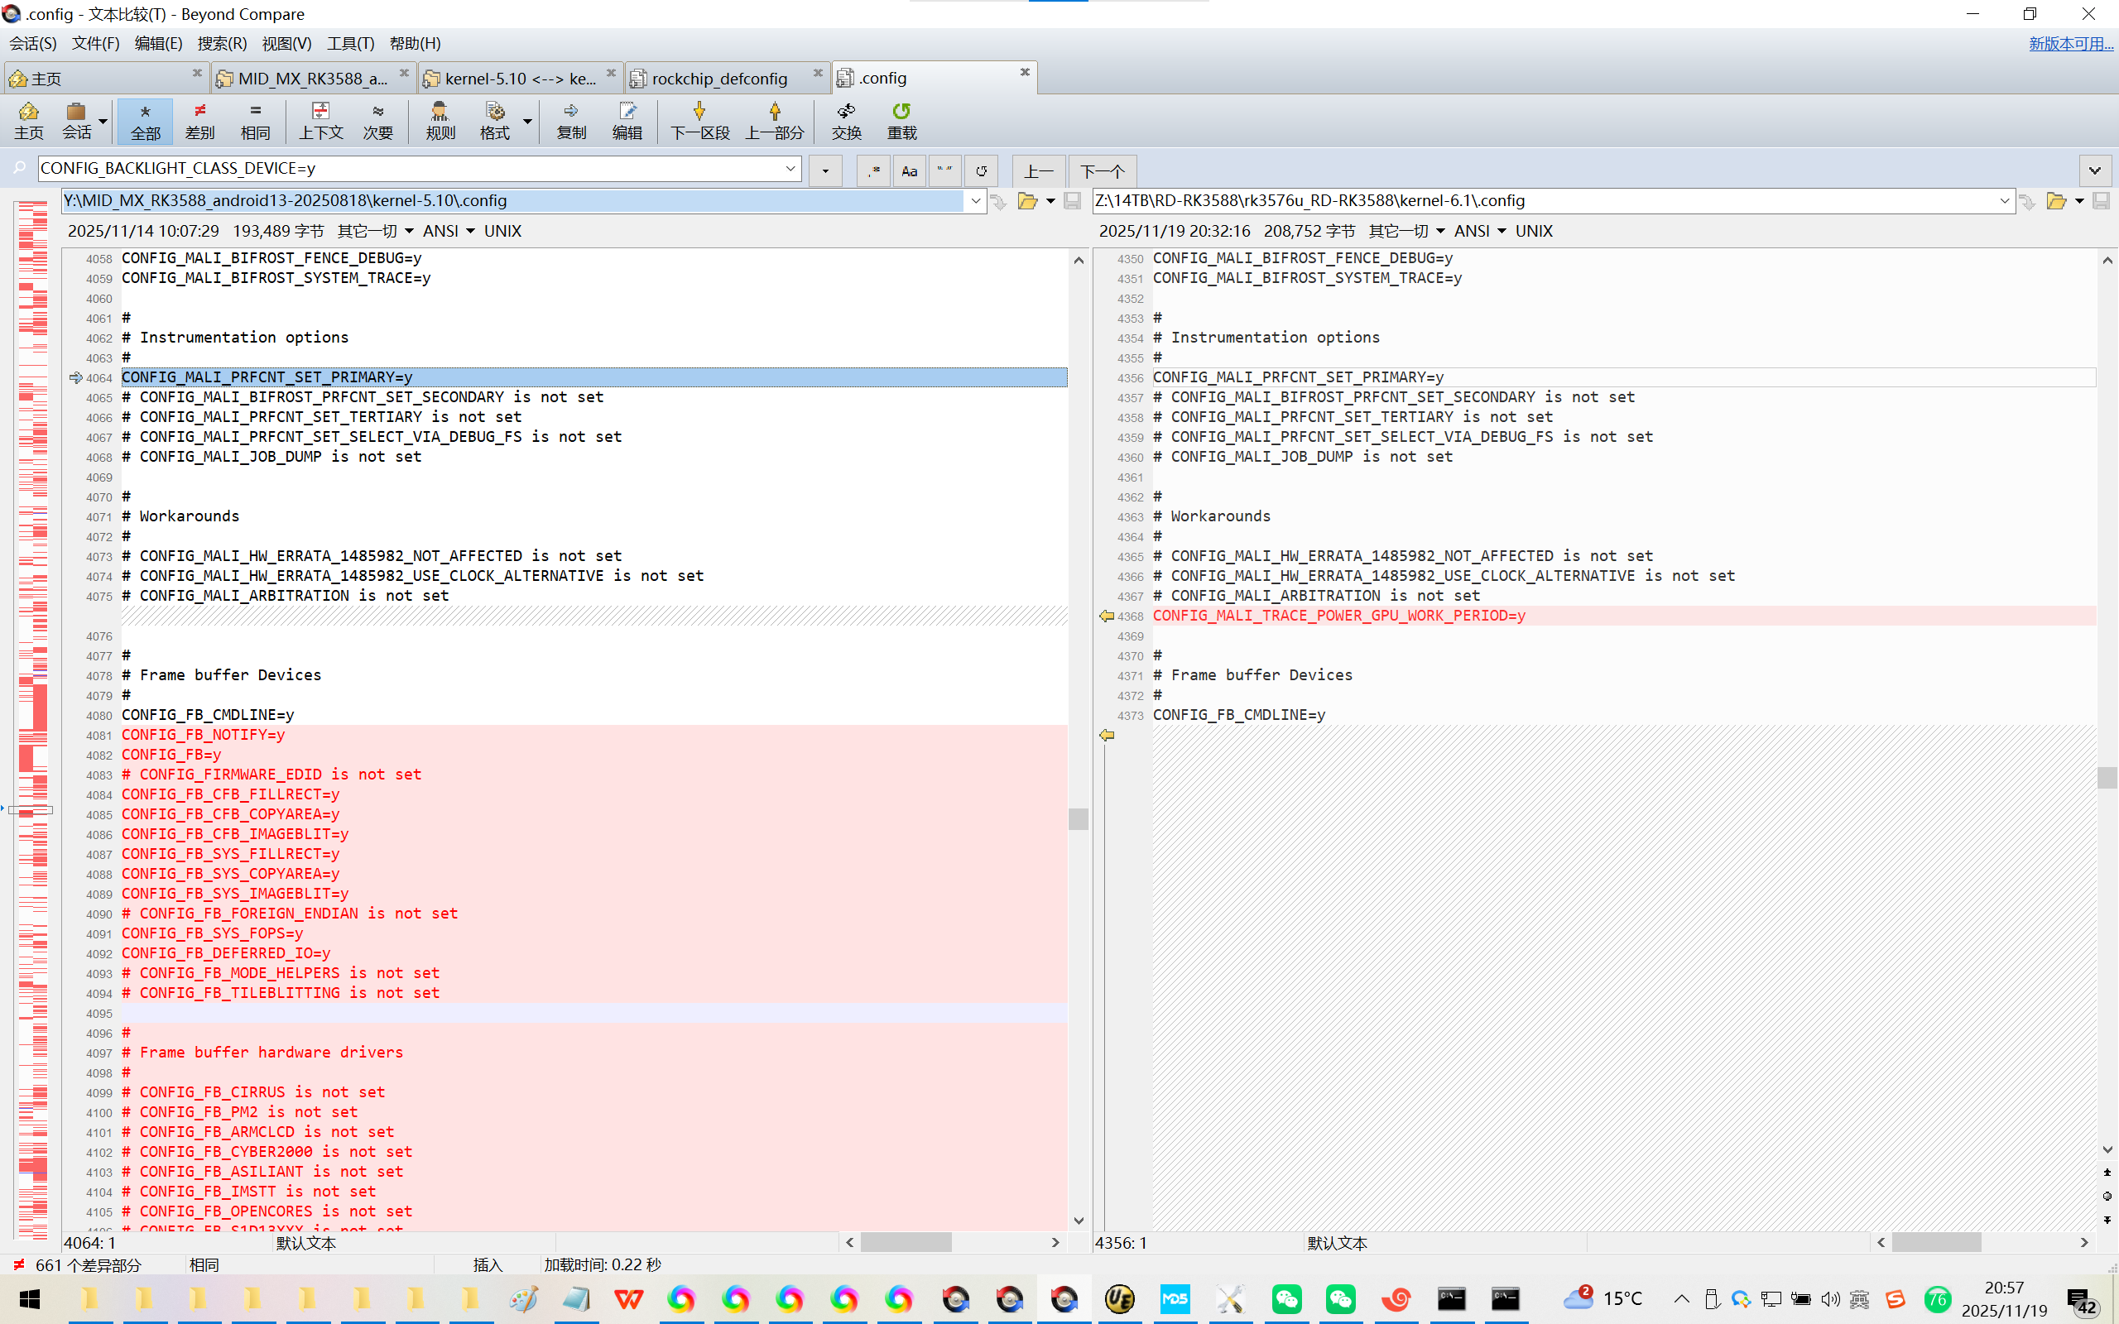The height and width of the screenshot is (1324, 2119).
Task: Click the Edit (编辑) toolbar icon
Action: point(627,112)
